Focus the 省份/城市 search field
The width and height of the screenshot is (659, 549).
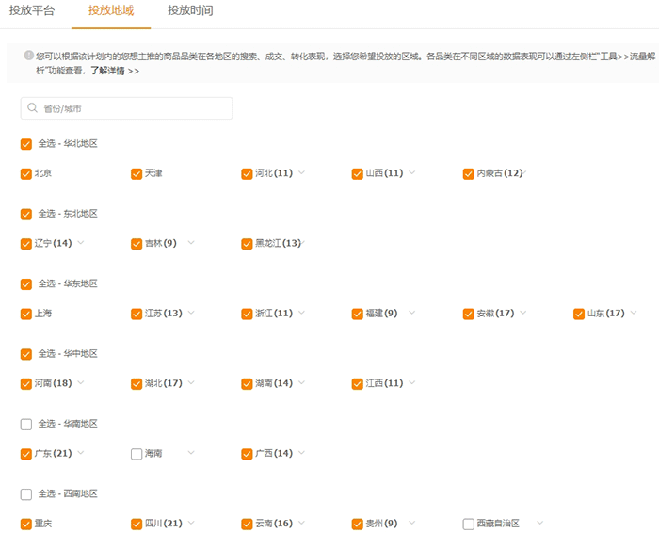pyautogui.click(x=132, y=109)
